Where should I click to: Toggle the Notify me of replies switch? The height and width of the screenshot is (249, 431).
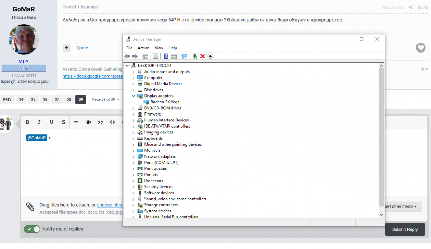coord(32,229)
